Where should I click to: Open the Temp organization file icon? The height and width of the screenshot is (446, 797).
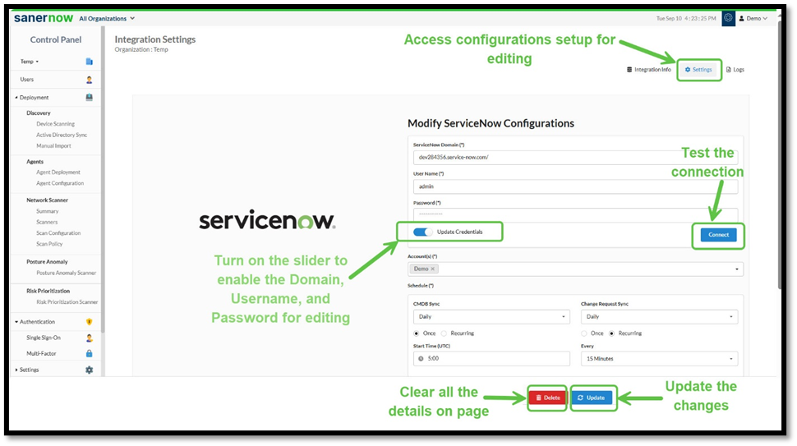click(x=89, y=62)
